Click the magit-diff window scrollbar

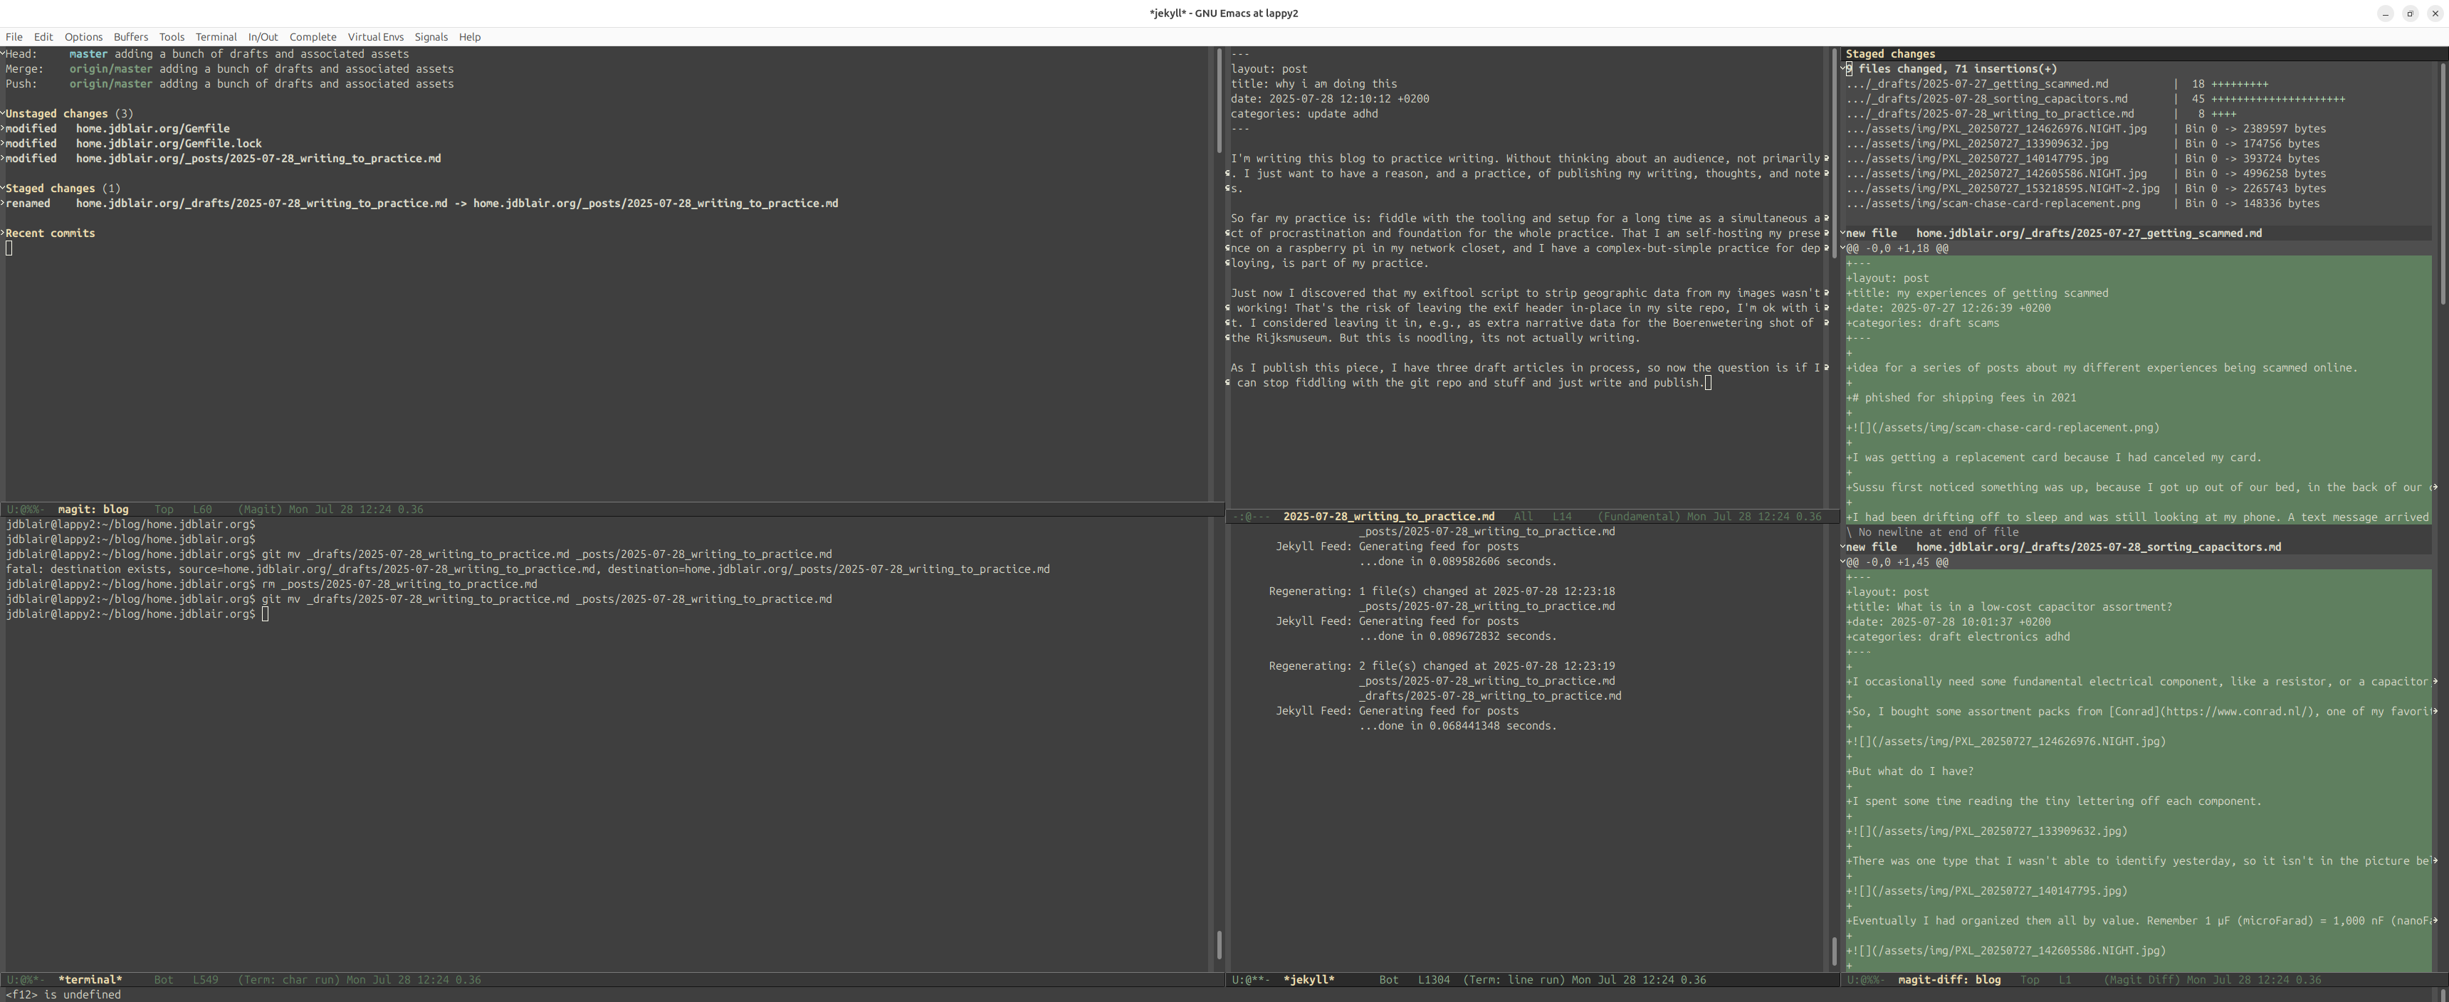click(x=2443, y=184)
